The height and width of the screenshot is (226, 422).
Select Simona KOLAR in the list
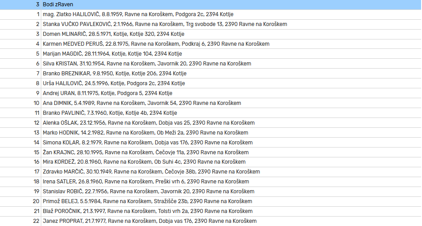[148, 143]
